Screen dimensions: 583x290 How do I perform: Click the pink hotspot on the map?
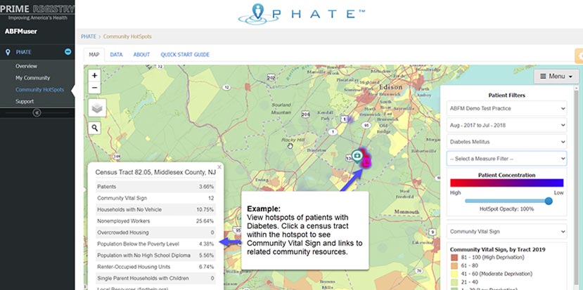(x=366, y=162)
